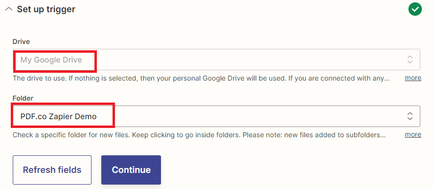Click the 'PDF.co Zapier Demo' selected value text
This screenshot has height=189, width=434.
(x=58, y=116)
